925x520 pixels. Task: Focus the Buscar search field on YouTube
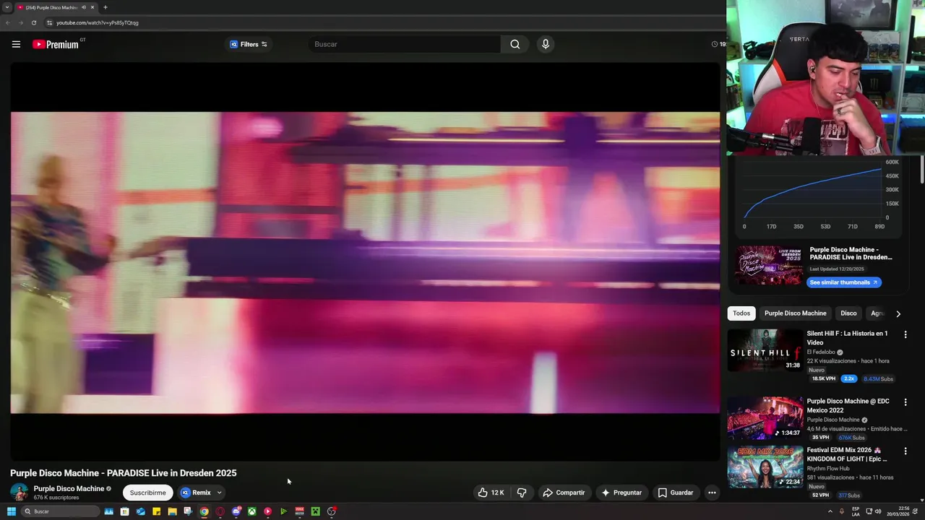[x=405, y=44]
